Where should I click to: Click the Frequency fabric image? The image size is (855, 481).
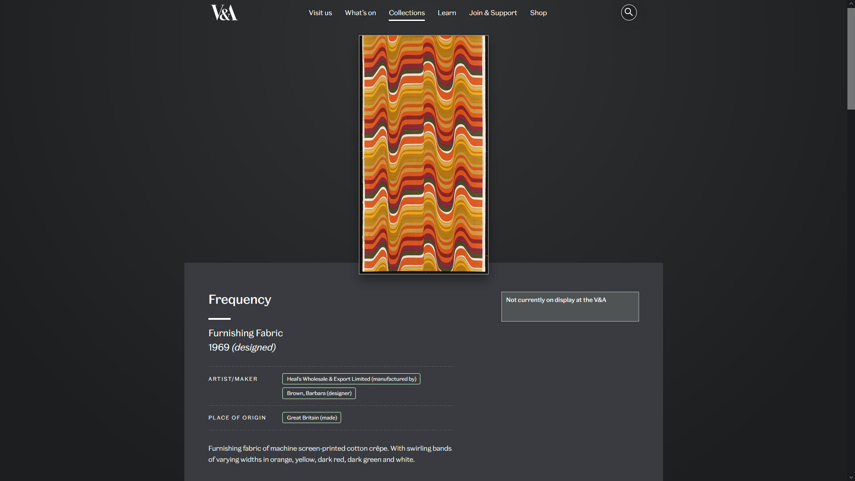(x=423, y=154)
